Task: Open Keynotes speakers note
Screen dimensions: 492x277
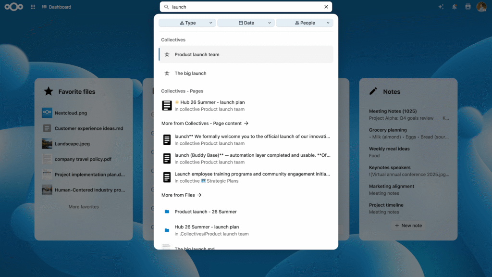Action: (x=408, y=171)
